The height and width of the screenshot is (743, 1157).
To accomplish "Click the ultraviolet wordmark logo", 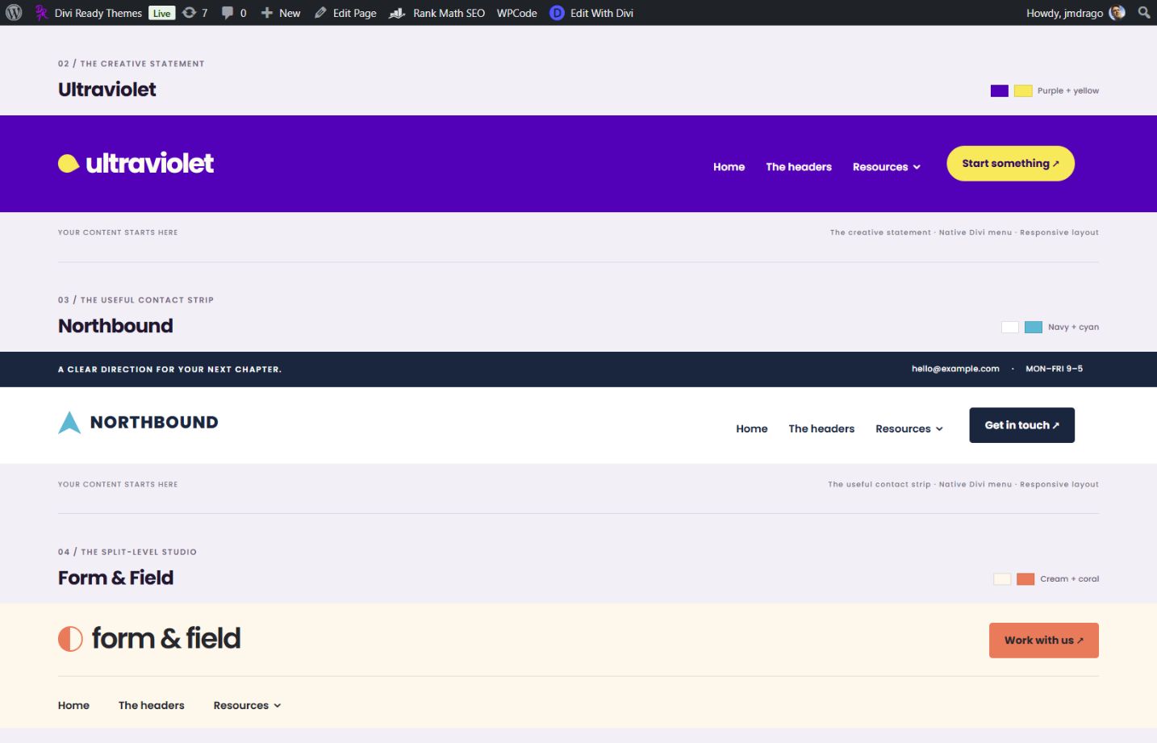I will [150, 163].
